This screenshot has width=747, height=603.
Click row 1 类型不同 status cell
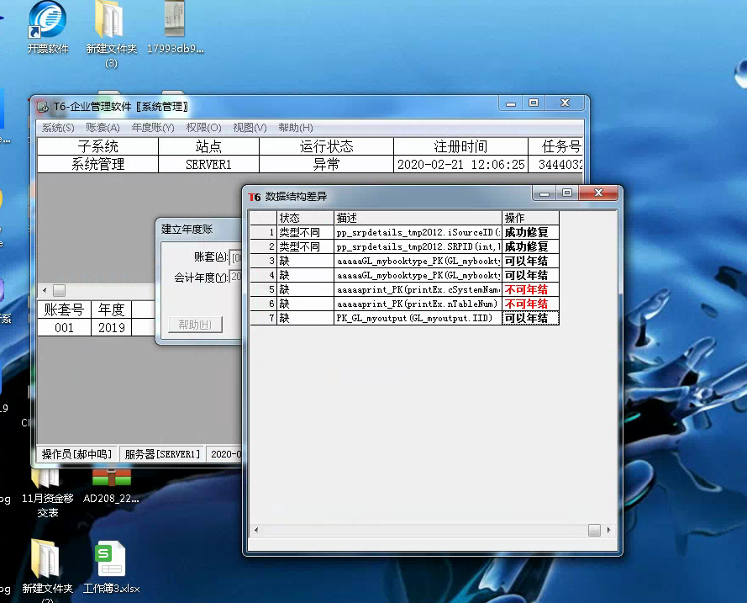point(305,233)
